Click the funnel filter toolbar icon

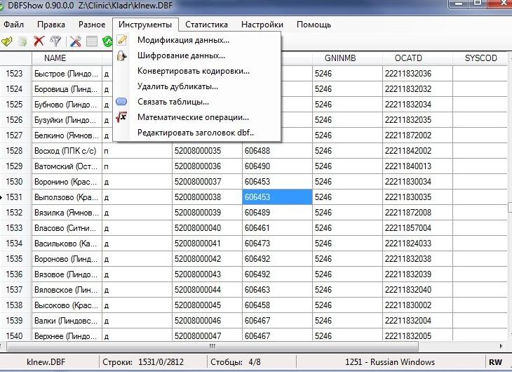(55, 41)
